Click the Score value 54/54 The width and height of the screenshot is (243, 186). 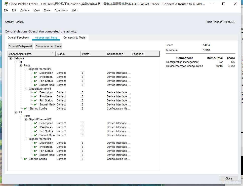pyautogui.click(x=206, y=45)
